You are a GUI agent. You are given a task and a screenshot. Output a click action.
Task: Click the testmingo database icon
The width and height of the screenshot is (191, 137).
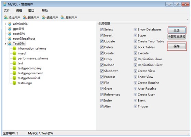(14, 83)
